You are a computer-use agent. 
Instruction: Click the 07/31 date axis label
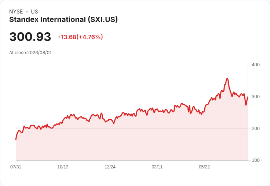point(16,167)
